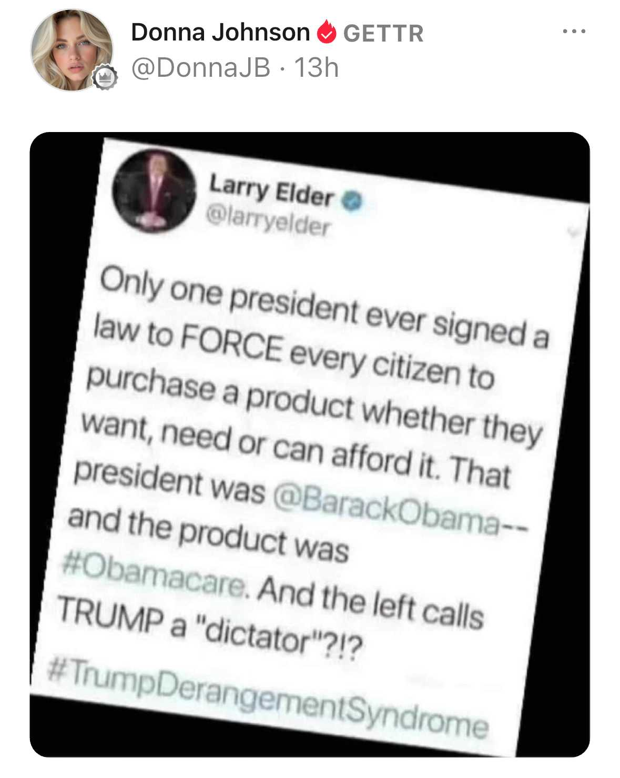Click the crown badge on the avatar
The image size is (620, 778).
tap(105, 77)
